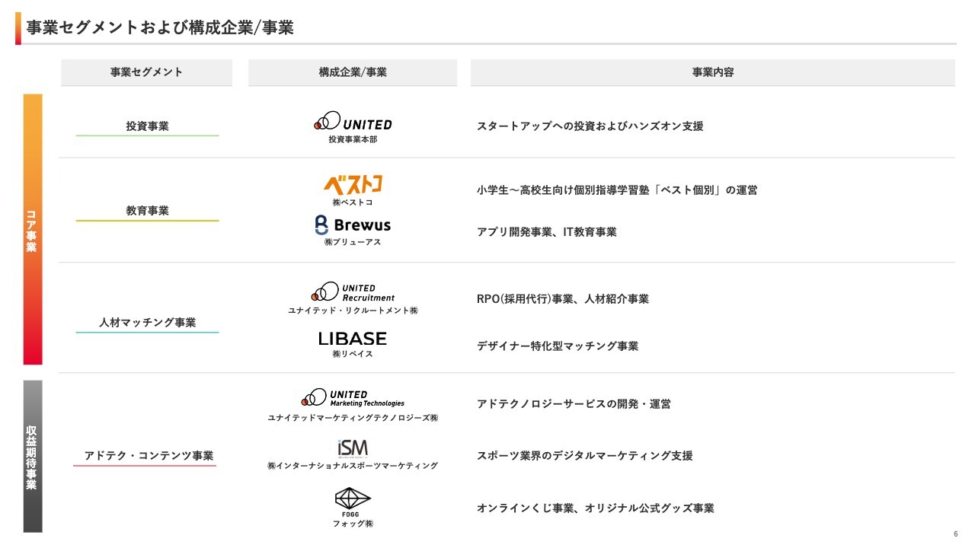Click the 事業内容 column header
Viewport: 975px width, 548px height.
(712, 72)
